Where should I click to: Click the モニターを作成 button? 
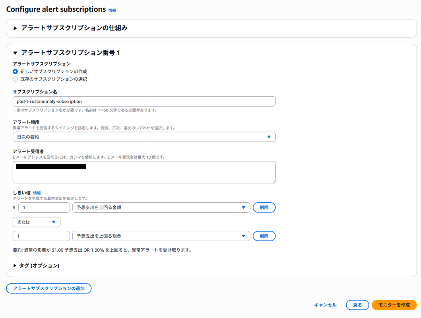pyautogui.click(x=394, y=305)
